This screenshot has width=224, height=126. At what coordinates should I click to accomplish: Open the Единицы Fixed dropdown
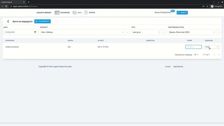pyautogui.click(x=212, y=47)
